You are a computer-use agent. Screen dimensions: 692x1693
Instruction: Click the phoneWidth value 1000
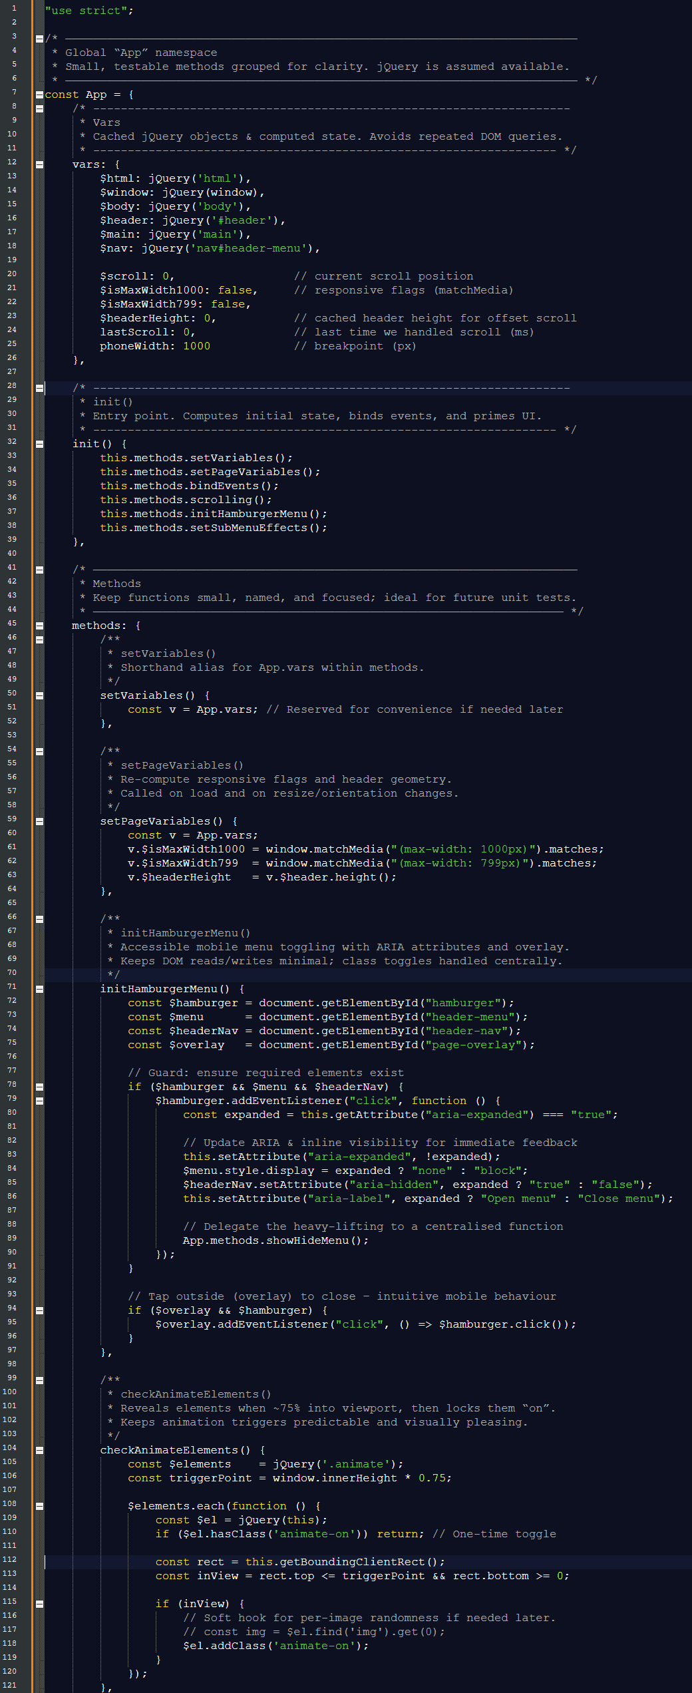pos(196,346)
